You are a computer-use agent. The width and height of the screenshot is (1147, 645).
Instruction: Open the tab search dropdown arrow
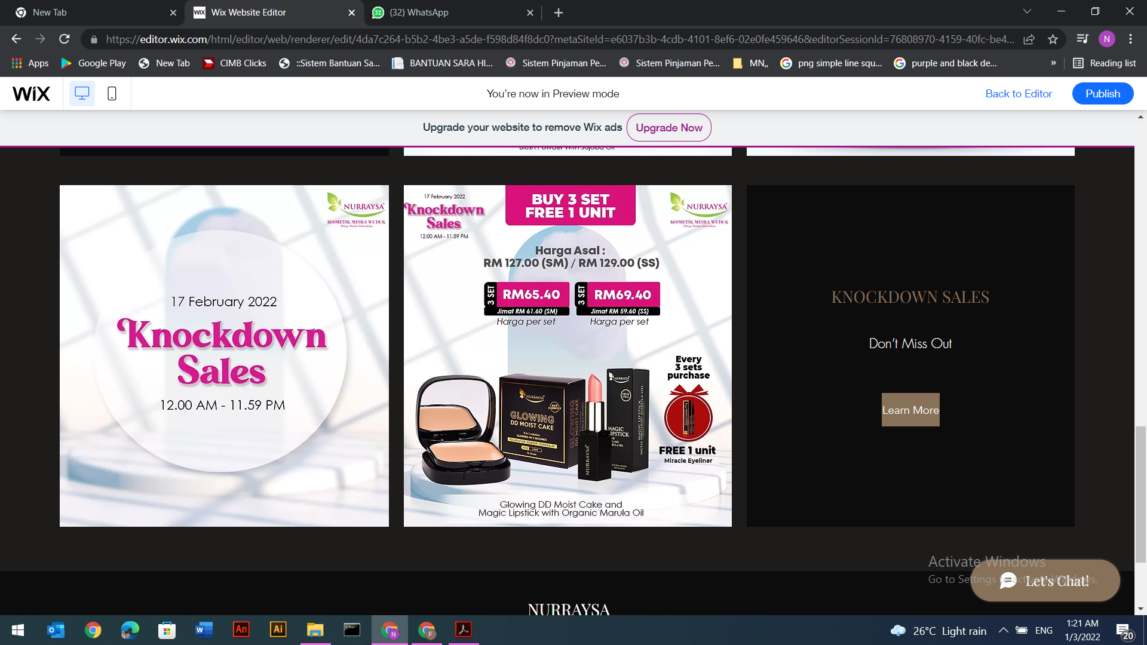tap(1027, 11)
